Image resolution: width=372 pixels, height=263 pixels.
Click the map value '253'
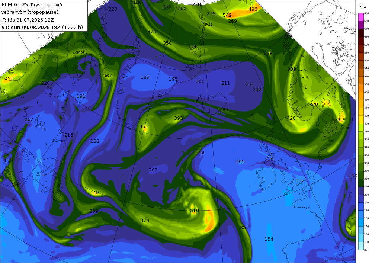click(x=52, y=38)
